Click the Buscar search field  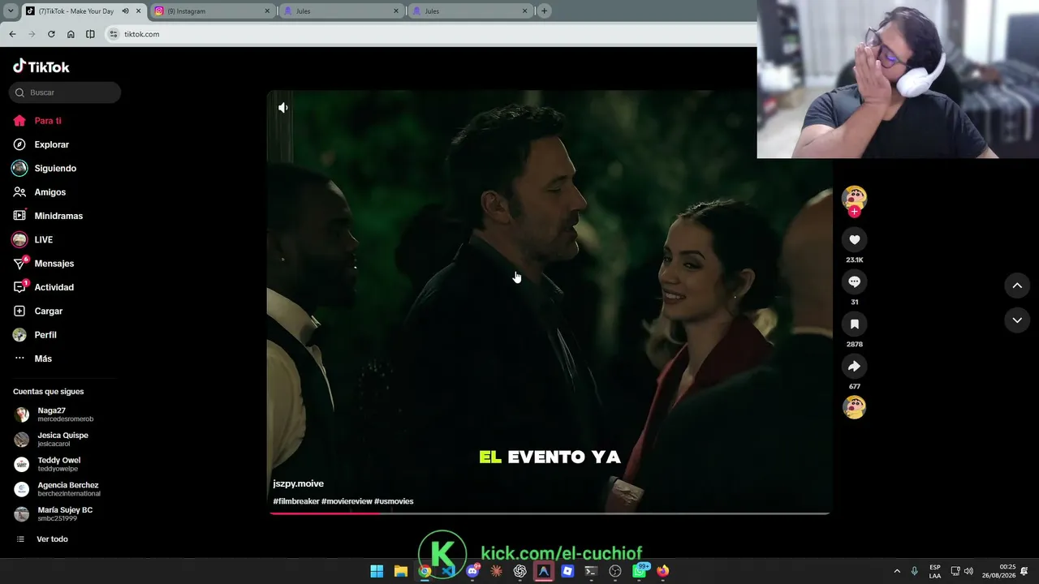pyautogui.click(x=65, y=92)
